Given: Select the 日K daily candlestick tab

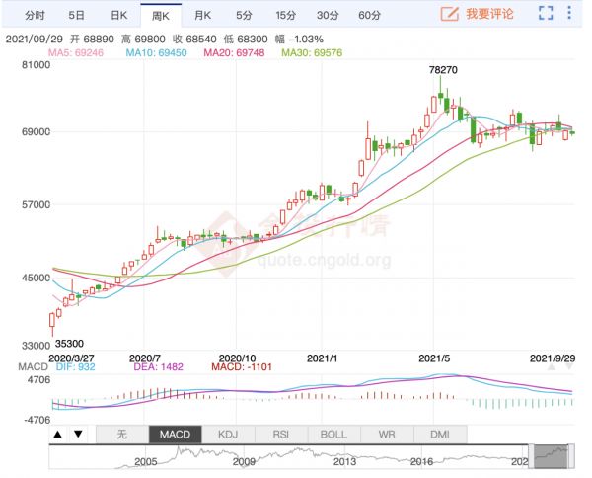Looking at the screenshot, I should point(118,15).
